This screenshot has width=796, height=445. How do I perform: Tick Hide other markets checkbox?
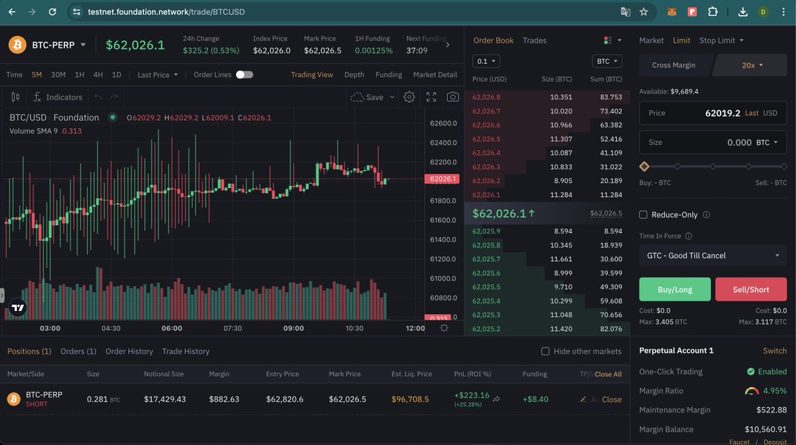[x=545, y=351]
